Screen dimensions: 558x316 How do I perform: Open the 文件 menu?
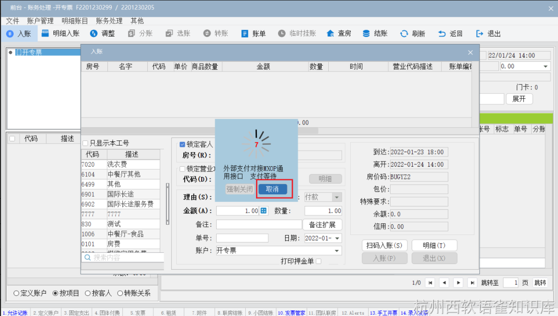(13, 21)
